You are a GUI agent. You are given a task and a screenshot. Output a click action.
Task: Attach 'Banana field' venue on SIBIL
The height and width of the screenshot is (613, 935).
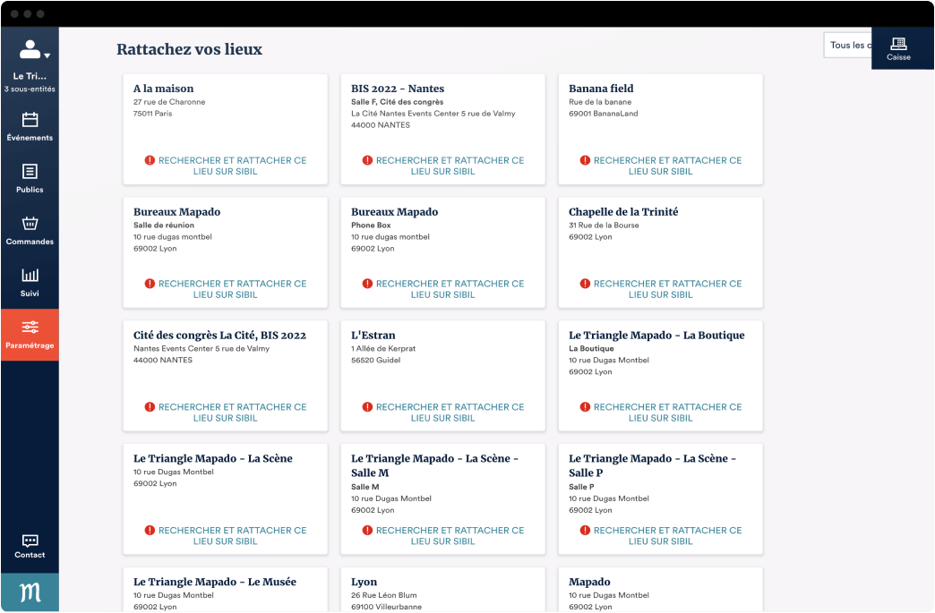point(661,166)
